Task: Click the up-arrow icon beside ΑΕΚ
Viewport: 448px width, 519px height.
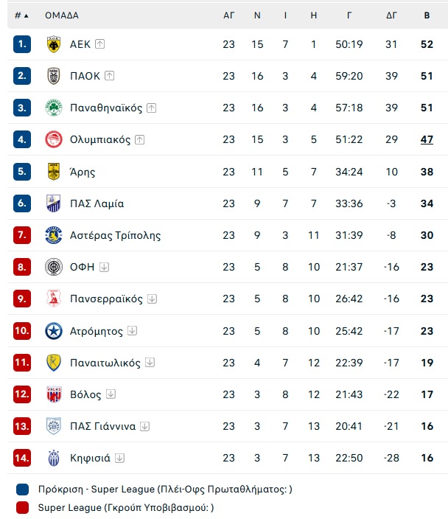Action: tap(100, 44)
